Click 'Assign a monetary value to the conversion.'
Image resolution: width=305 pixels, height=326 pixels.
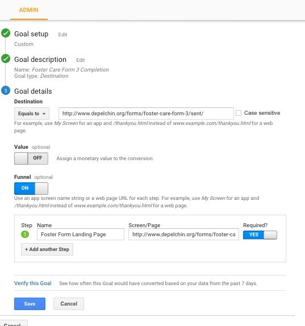105,158
